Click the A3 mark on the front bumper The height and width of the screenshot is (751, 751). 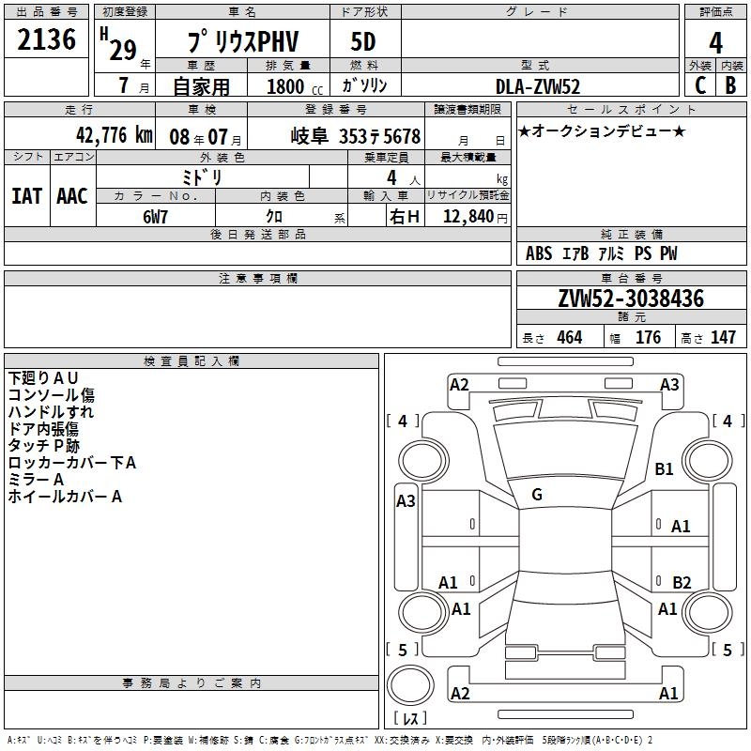click(x=669, y=385)
